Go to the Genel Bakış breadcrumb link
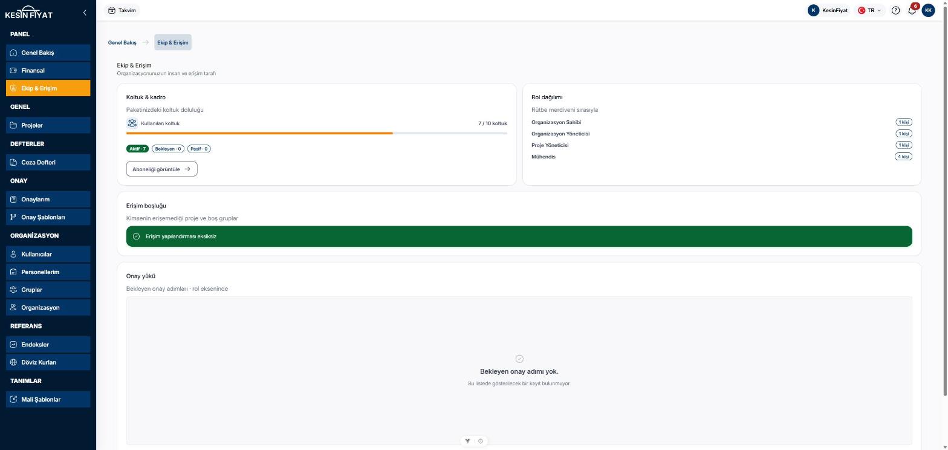The width and height of the screenshot is (948, 450). [x=122, y=43]
